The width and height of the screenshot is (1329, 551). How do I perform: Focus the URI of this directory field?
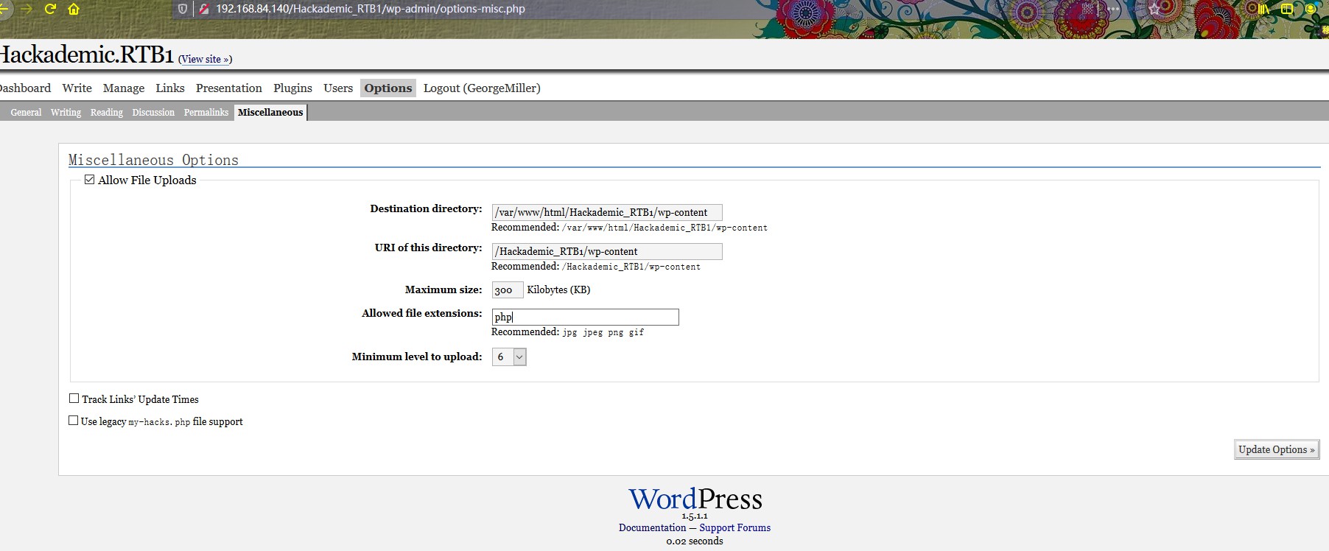(607, 251)
